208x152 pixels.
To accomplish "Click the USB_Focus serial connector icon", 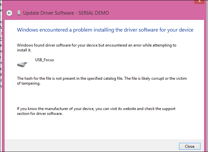I will point(22,65).
